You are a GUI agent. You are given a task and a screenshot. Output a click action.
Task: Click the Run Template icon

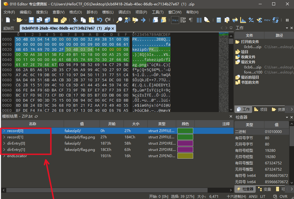163,20
